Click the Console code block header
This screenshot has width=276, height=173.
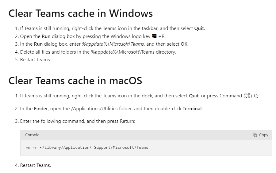coord(146,135)
